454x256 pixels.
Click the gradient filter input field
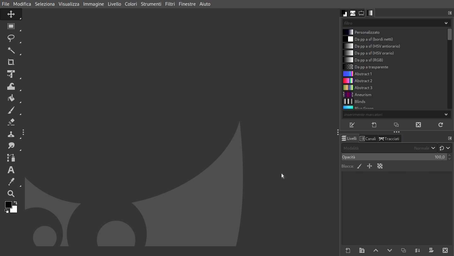tap(393, 23)
